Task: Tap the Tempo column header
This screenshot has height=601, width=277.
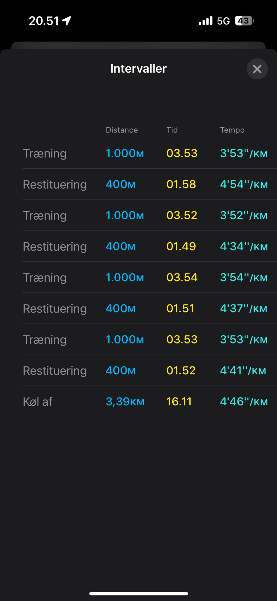Action: (x=232, y=130)
